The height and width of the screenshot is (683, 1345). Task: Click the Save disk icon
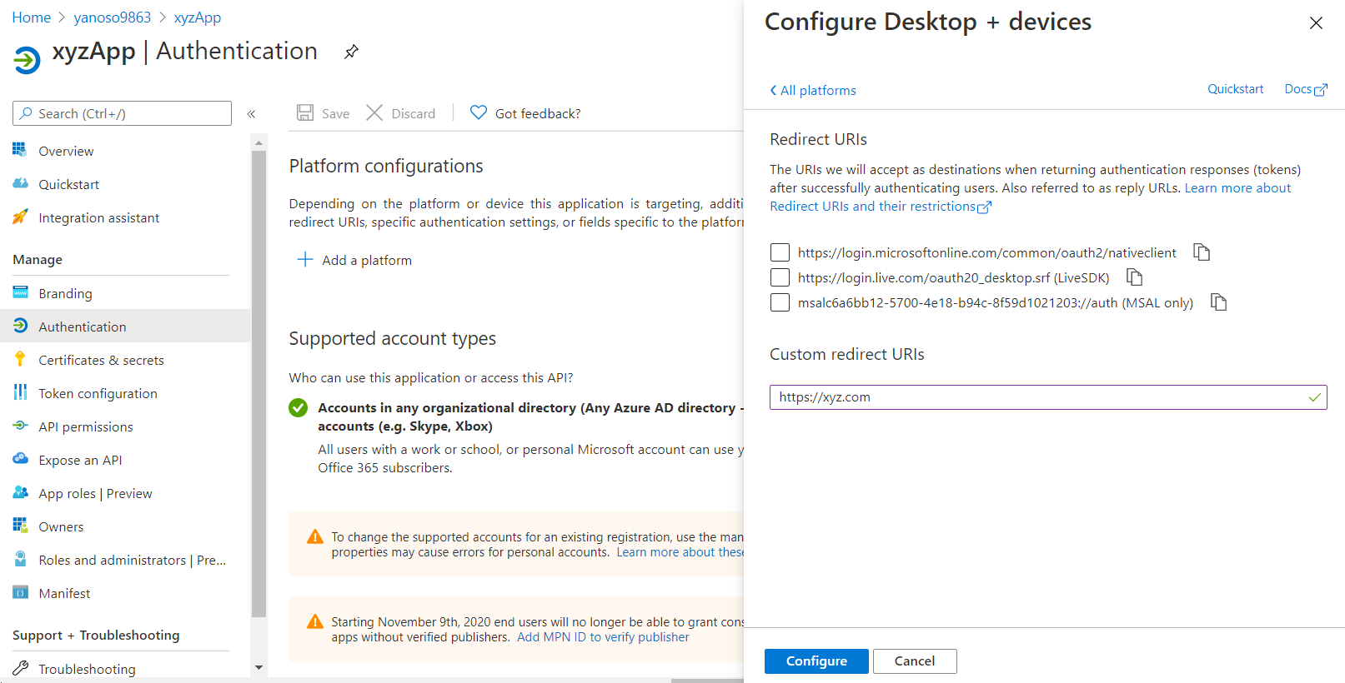coord(305,112)
